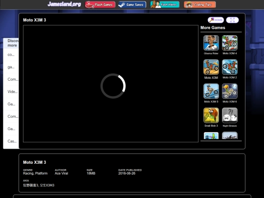Click the Snail Bob 3 text label

[211, 126]
